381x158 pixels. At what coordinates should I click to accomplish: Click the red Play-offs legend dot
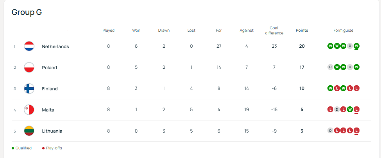click(x=43, y=148)
